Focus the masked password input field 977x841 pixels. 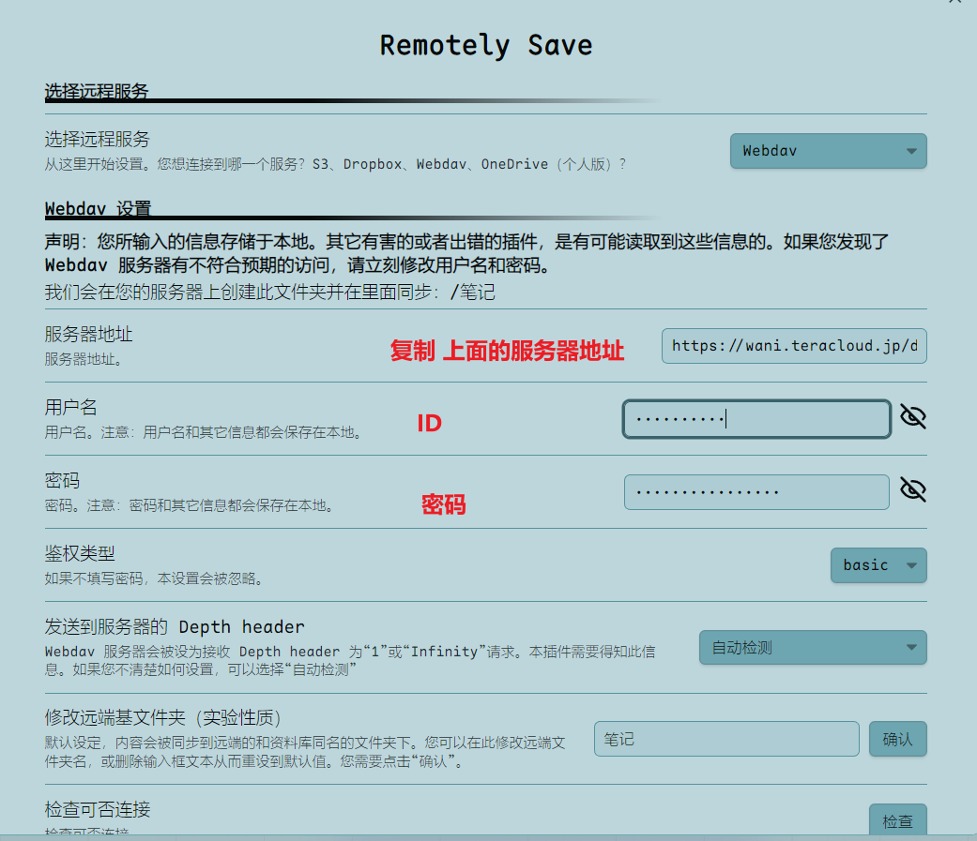tap(756, 492)
